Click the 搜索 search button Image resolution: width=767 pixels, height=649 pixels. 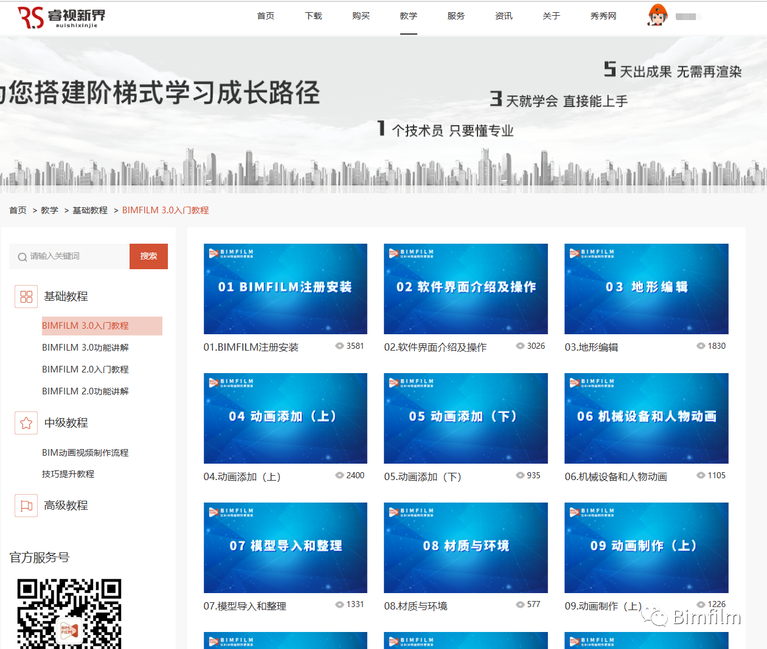[148, 256]
